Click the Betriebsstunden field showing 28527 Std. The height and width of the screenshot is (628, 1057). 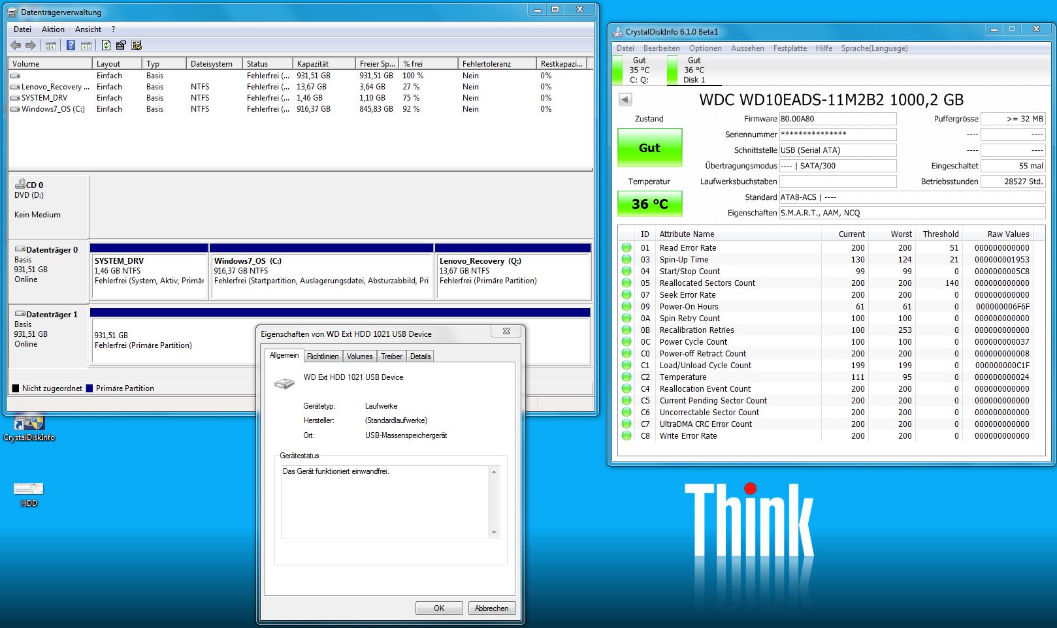pyautogui.click(x=1013, y=181)
